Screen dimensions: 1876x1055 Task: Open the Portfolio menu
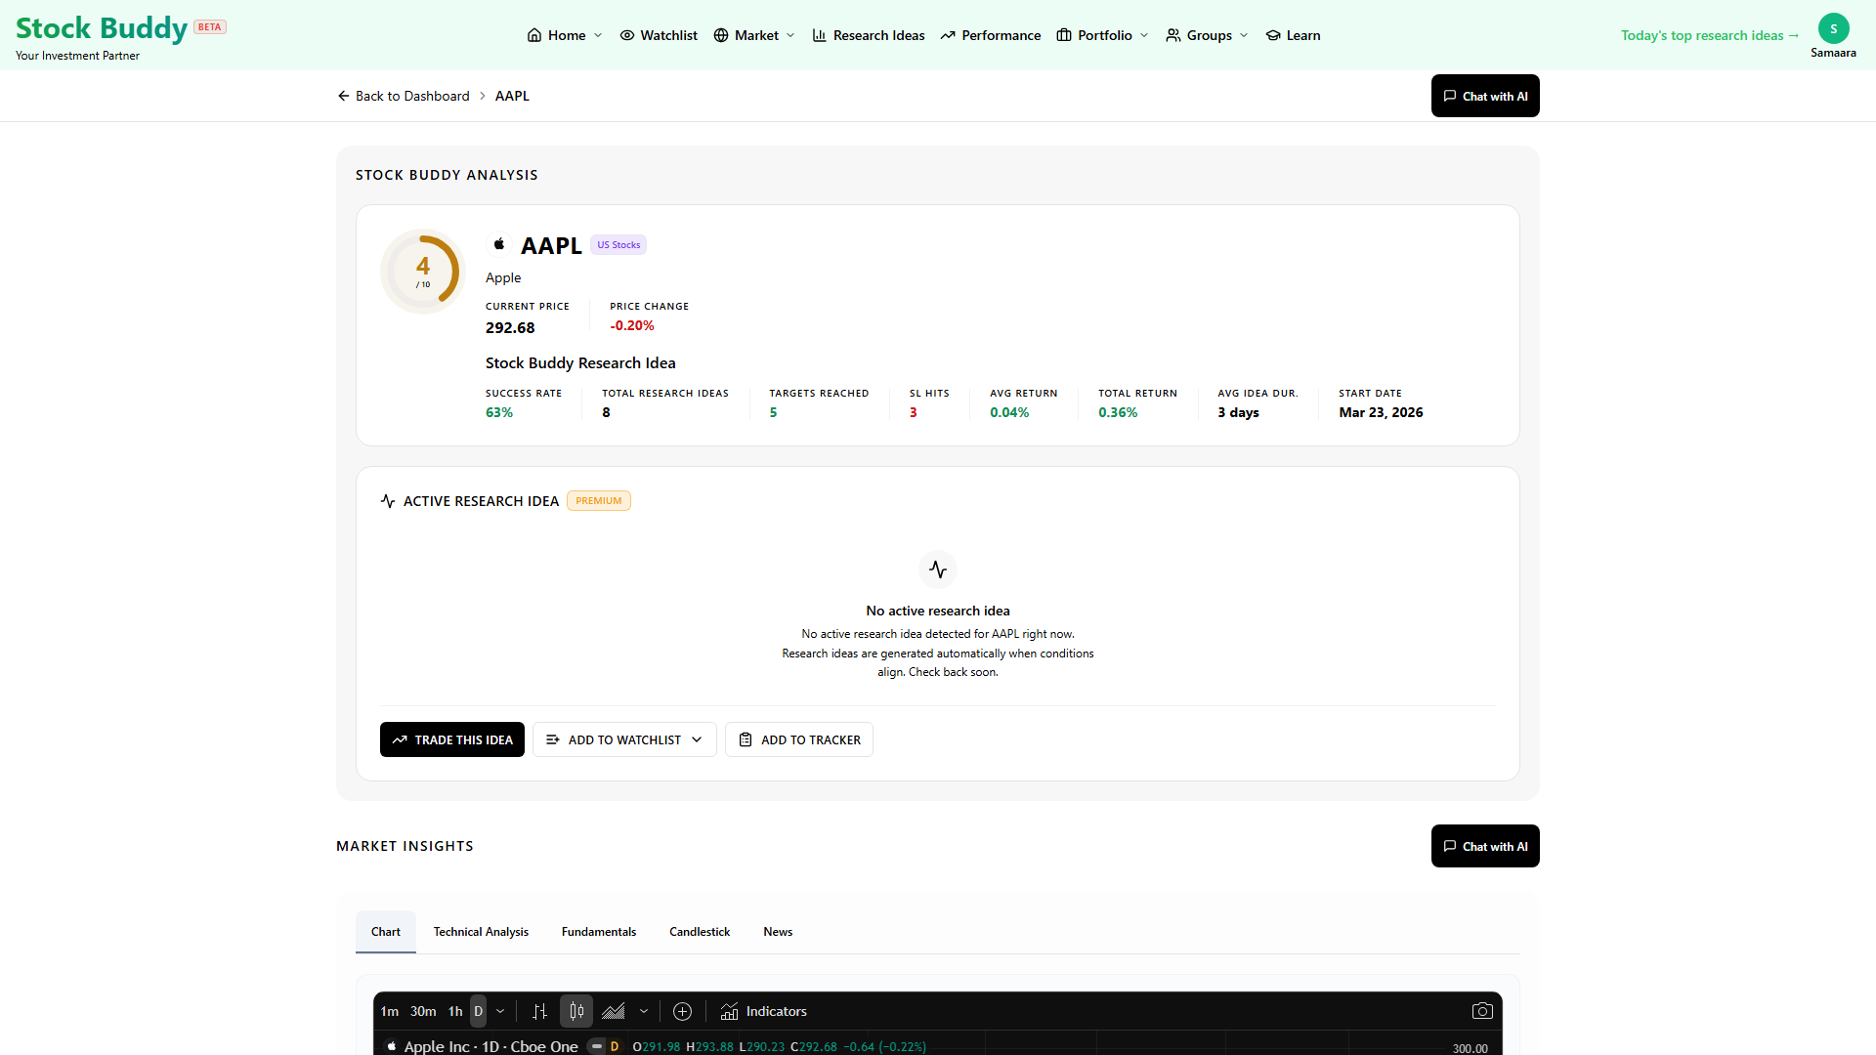click(x=1103, y=35)
